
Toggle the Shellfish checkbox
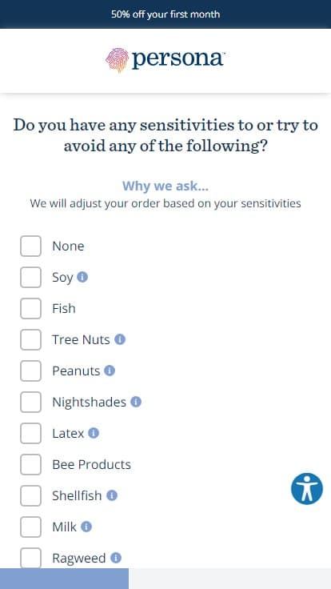coord(30,495)
